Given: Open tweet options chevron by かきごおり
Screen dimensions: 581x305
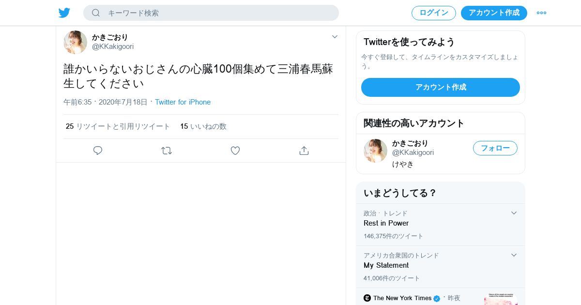Looking at the screenshot, I should pos(335,37).
